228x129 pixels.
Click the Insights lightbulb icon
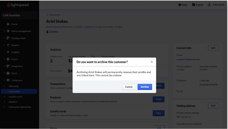[8, 52]
